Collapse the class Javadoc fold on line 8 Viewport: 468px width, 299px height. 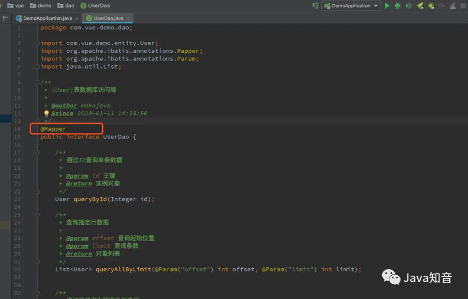pyautogui.click(x=38, y=82)
